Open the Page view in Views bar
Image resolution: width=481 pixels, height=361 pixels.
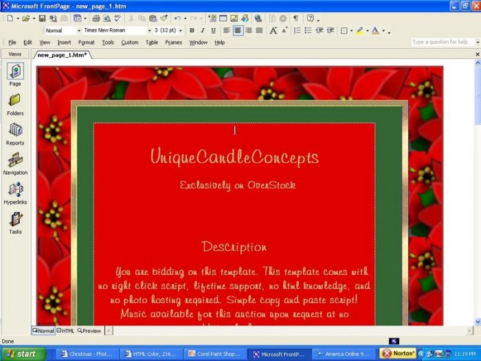15,75
